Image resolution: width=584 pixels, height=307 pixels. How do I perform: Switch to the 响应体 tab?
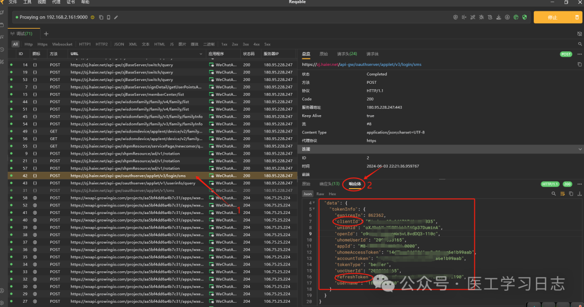point(355,184)
